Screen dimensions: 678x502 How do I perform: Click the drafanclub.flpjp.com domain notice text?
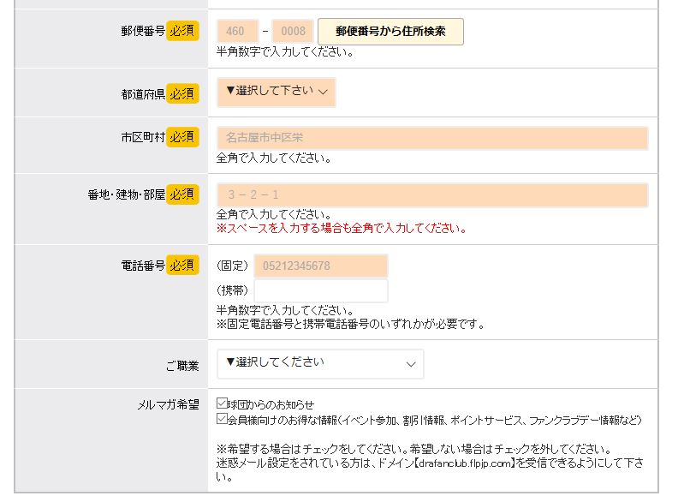[x=430, y=470]
